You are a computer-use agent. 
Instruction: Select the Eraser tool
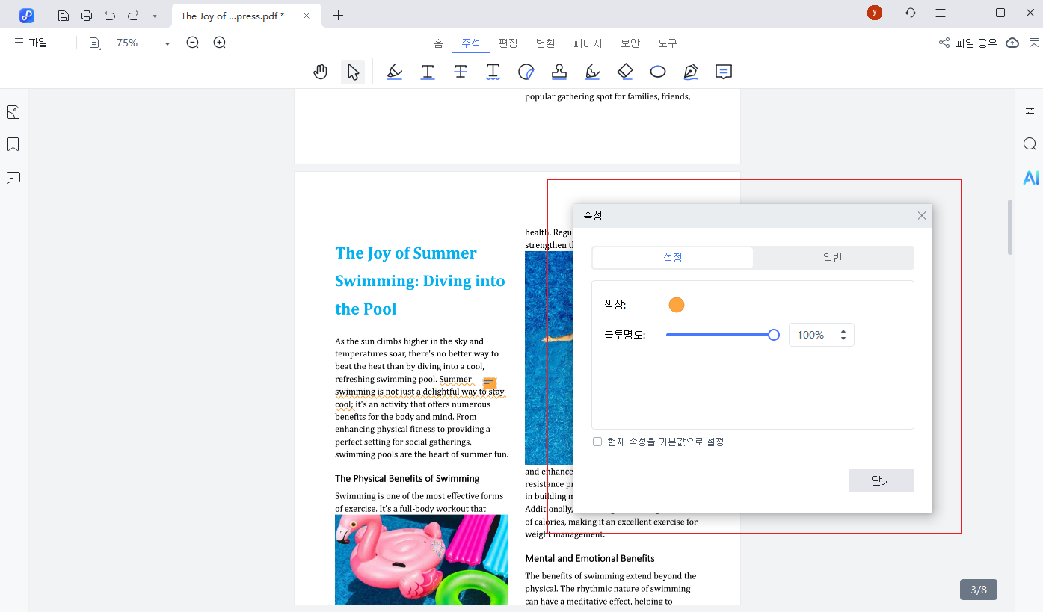tap(625, 72)
